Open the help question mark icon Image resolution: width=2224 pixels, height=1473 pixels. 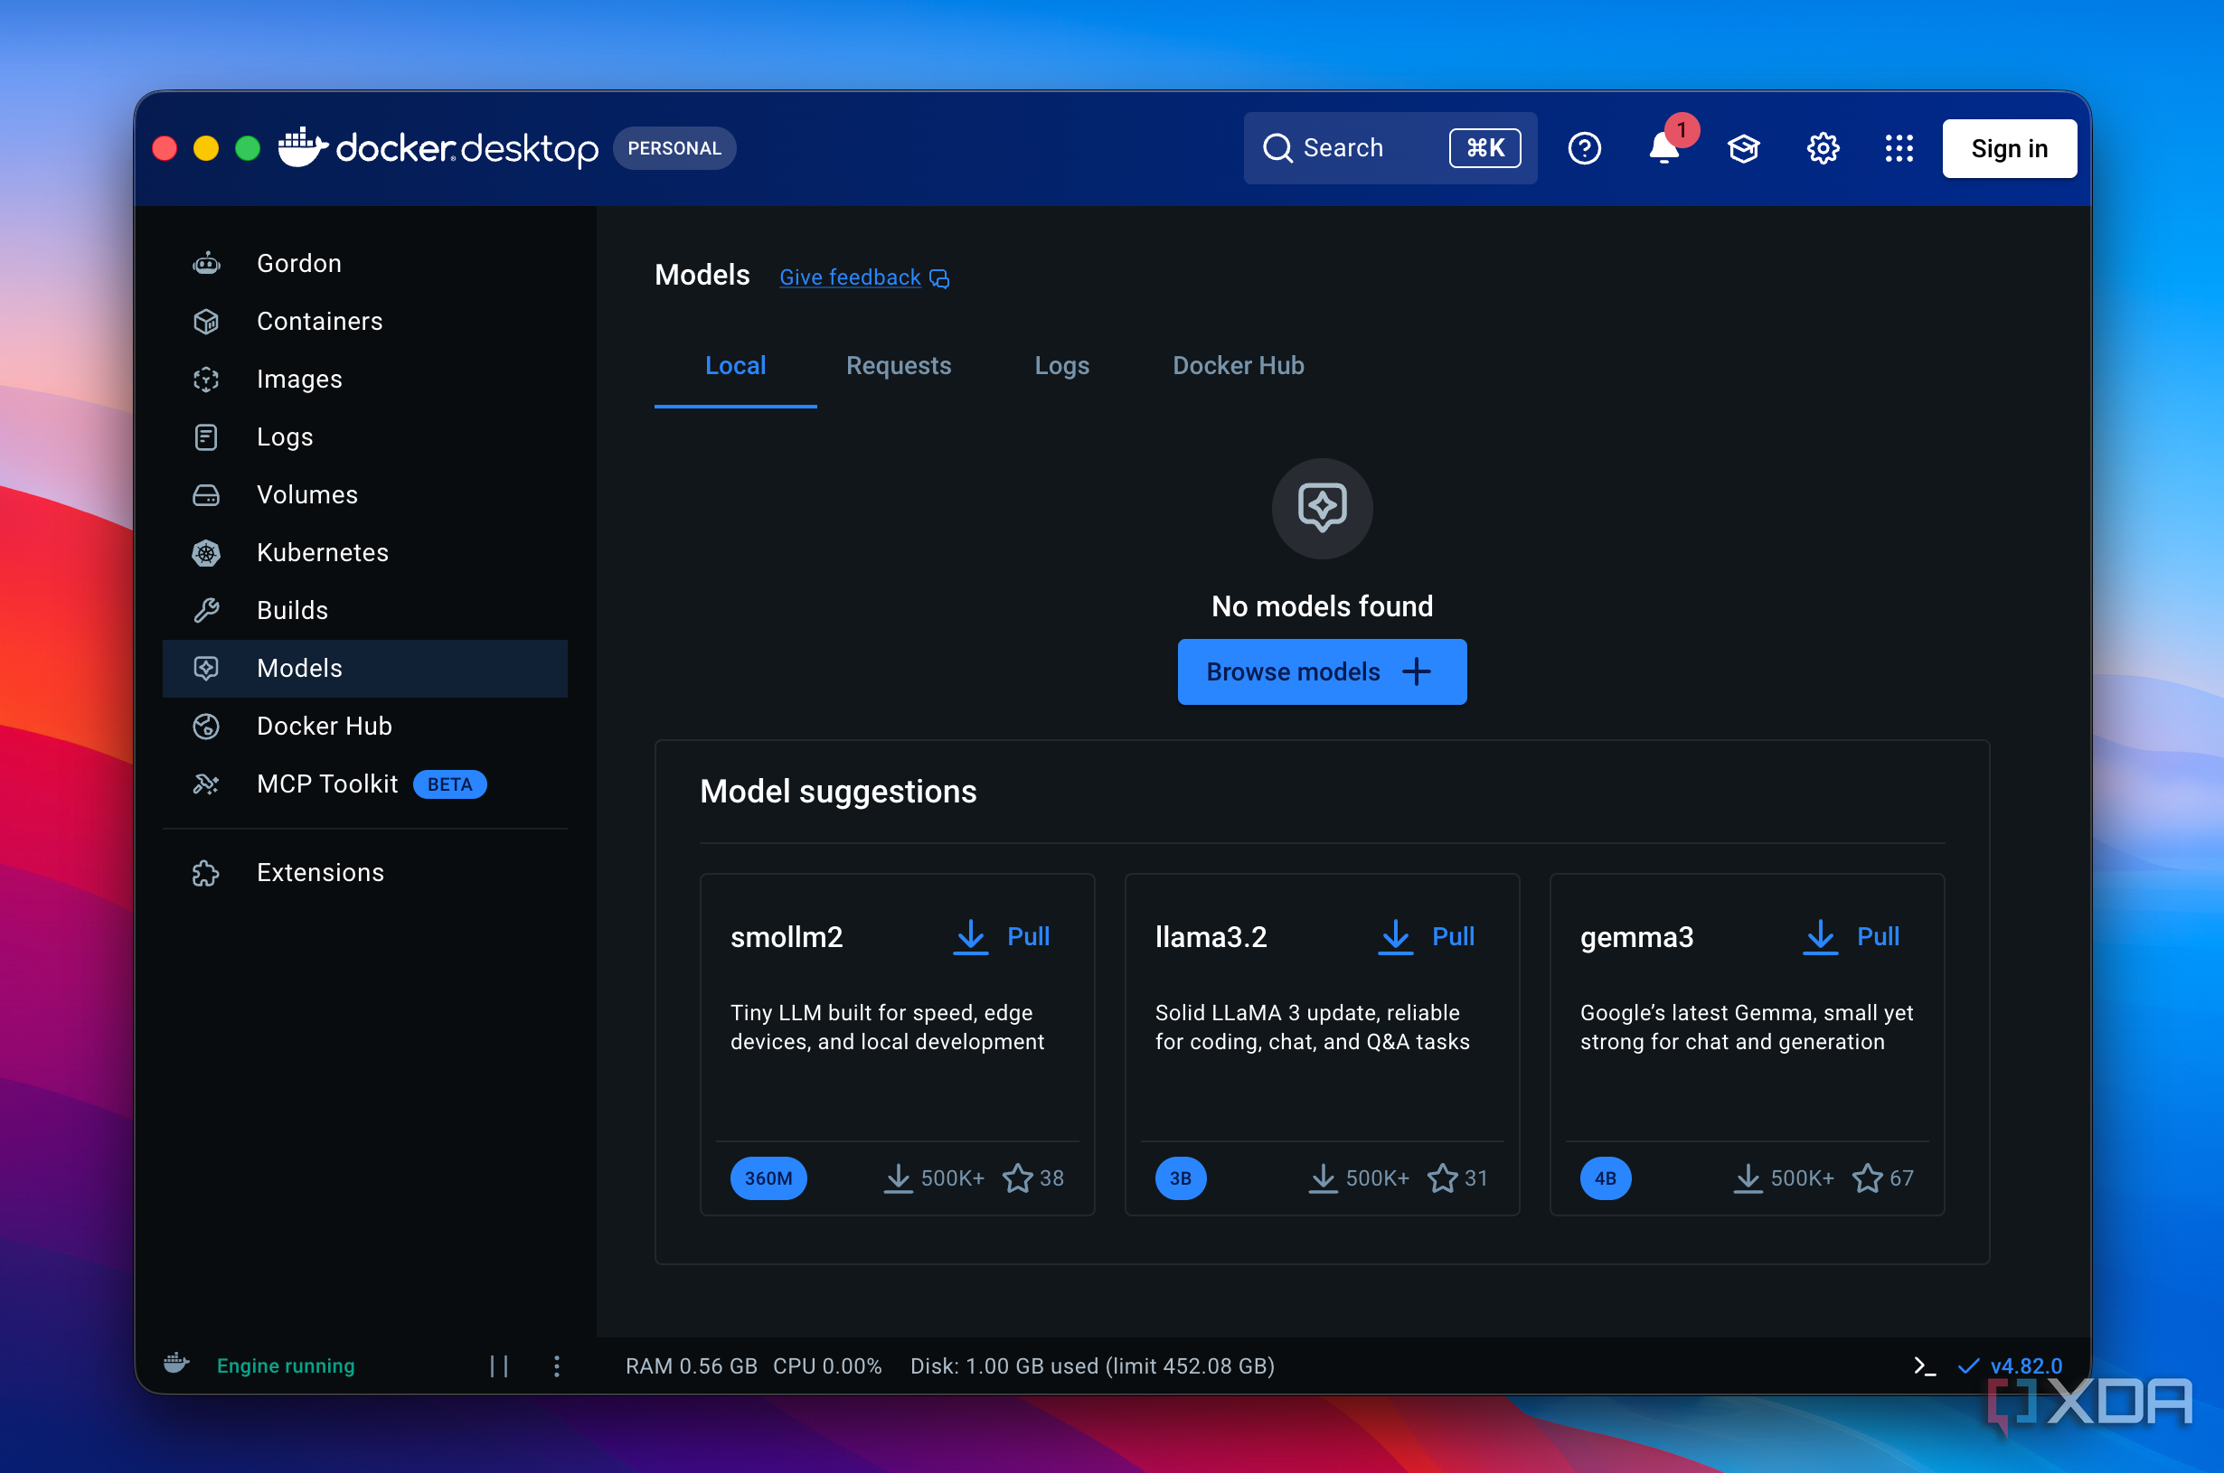tap(1584, 148)
